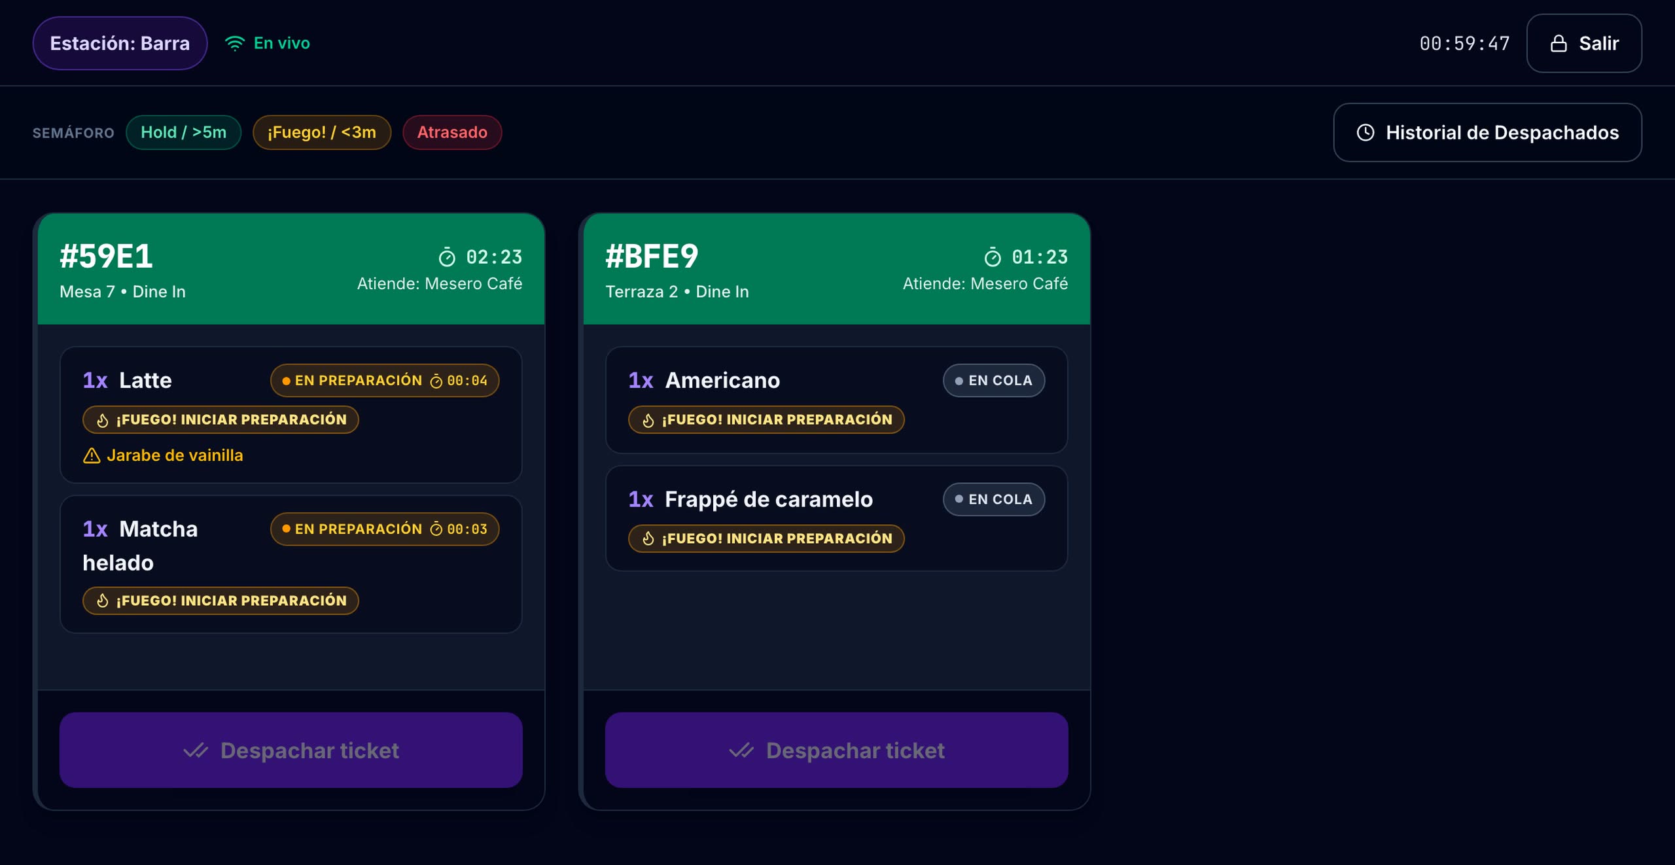Click ¡FUEGO! INICIAR PREPARACIÓN under Americano
Image resolution: width=1675 pixels, height=865 pixels.
pos(766,420)
